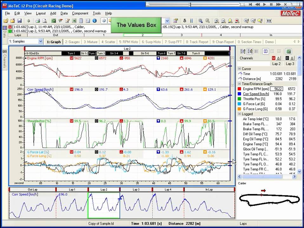
Task: Select Lap 3 in the lap overview bar
Action: click(136, 189)
